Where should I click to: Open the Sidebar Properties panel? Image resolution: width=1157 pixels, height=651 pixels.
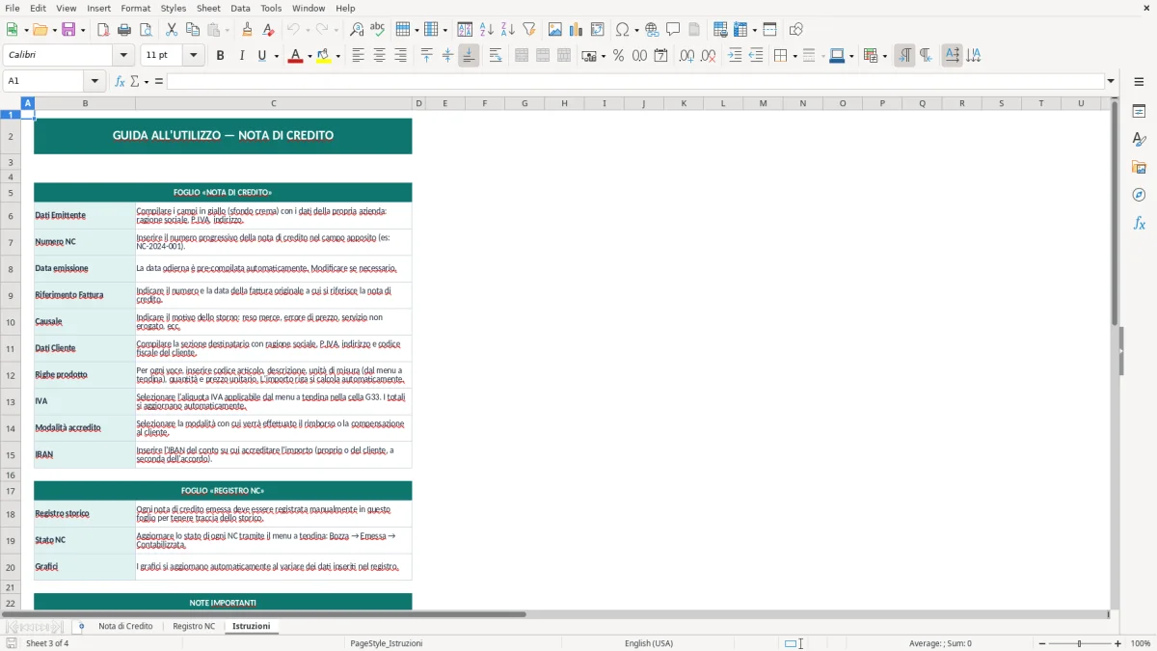point(1139,112)
